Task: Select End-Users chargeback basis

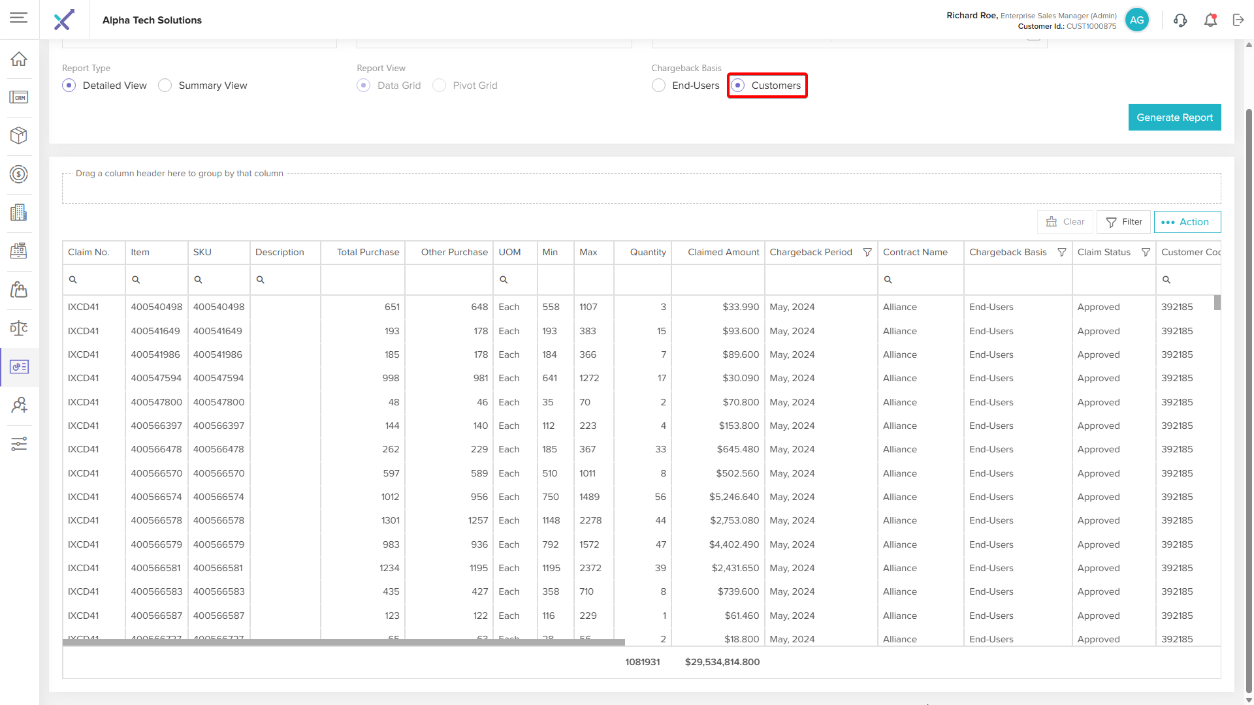Action: click(659, 86)
